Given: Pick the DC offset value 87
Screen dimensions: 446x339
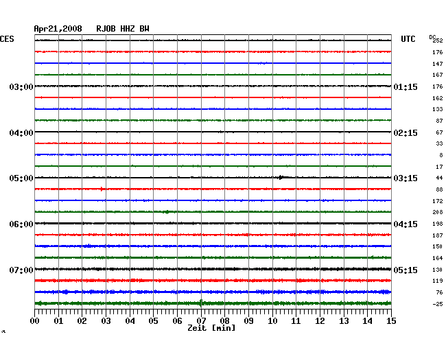Looking at the screenshot, I should tap(439, 121).
